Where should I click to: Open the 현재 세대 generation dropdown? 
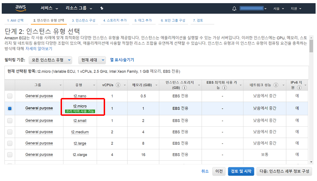[92, 60]
